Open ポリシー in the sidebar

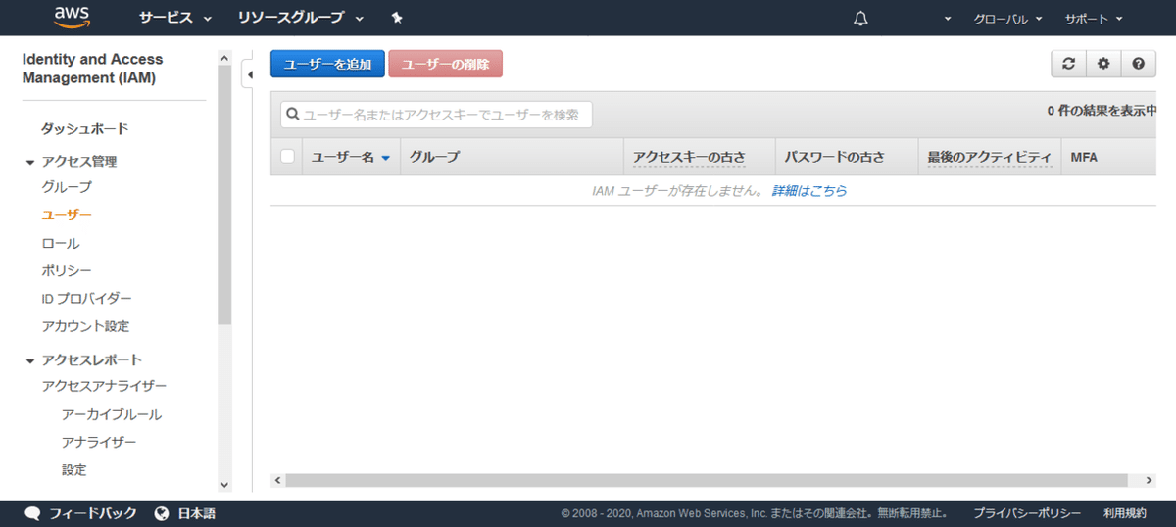coord(67,270)
